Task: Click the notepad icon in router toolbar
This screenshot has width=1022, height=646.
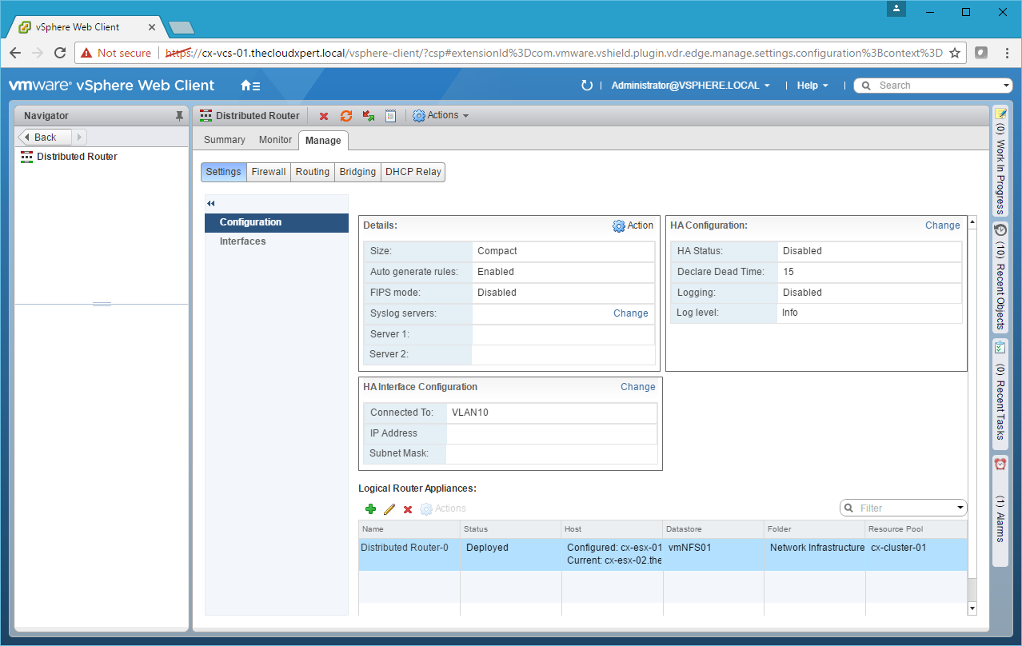Action: point(390,116)
